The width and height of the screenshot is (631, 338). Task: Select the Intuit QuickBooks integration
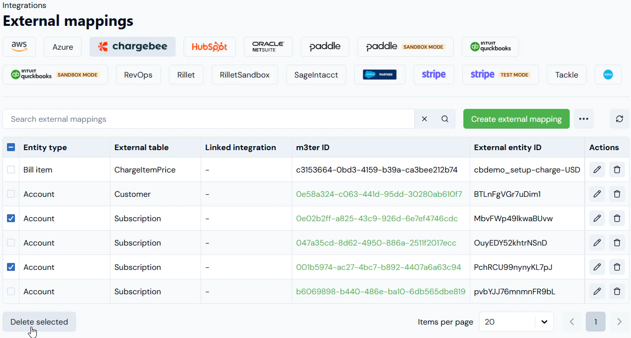coord(490,47)
